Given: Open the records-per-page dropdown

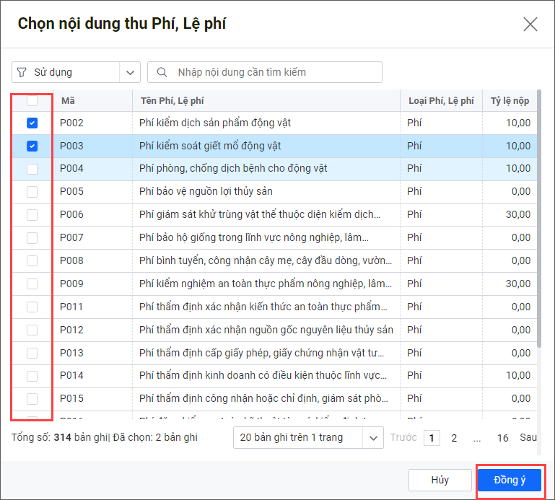Looking at the screenshot, I should (x=299, y=437).
